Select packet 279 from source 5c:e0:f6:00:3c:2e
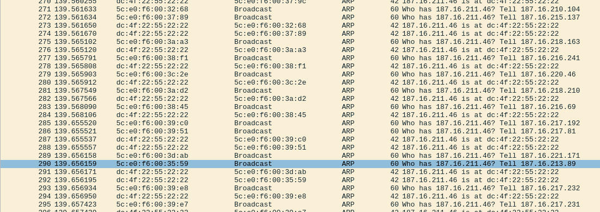The image size is (600, 212). [x=300, y=74]
